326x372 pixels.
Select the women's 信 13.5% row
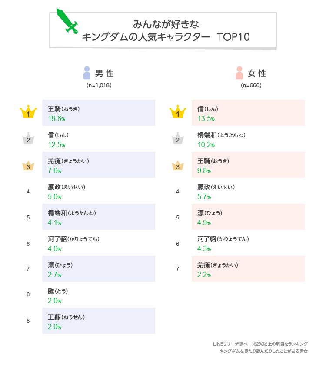coord(248,113)
